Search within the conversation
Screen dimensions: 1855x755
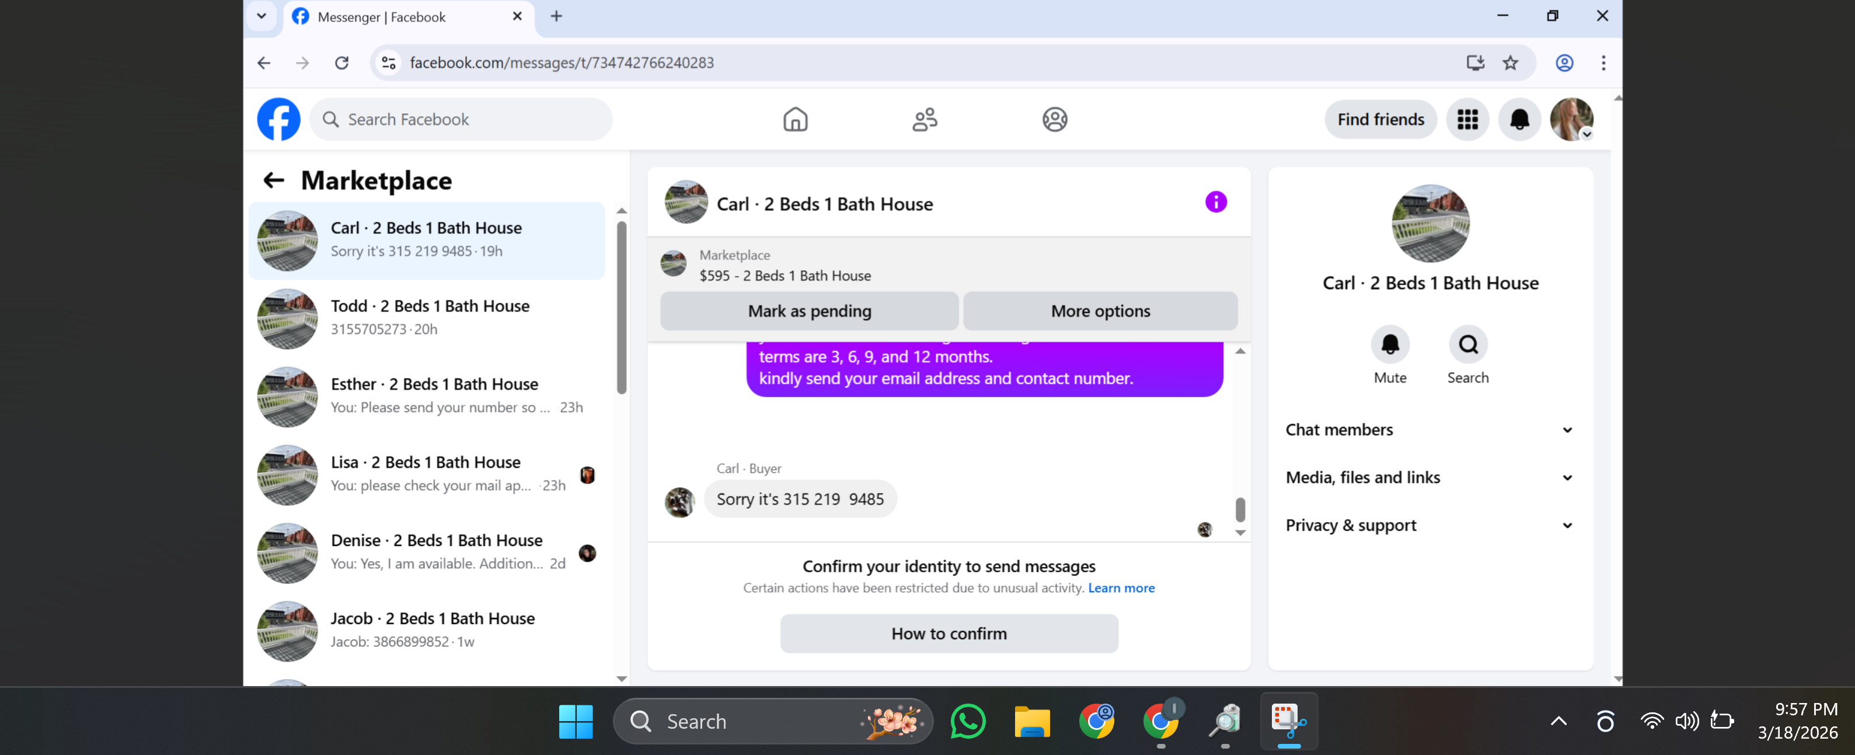tap(1467, 345)
